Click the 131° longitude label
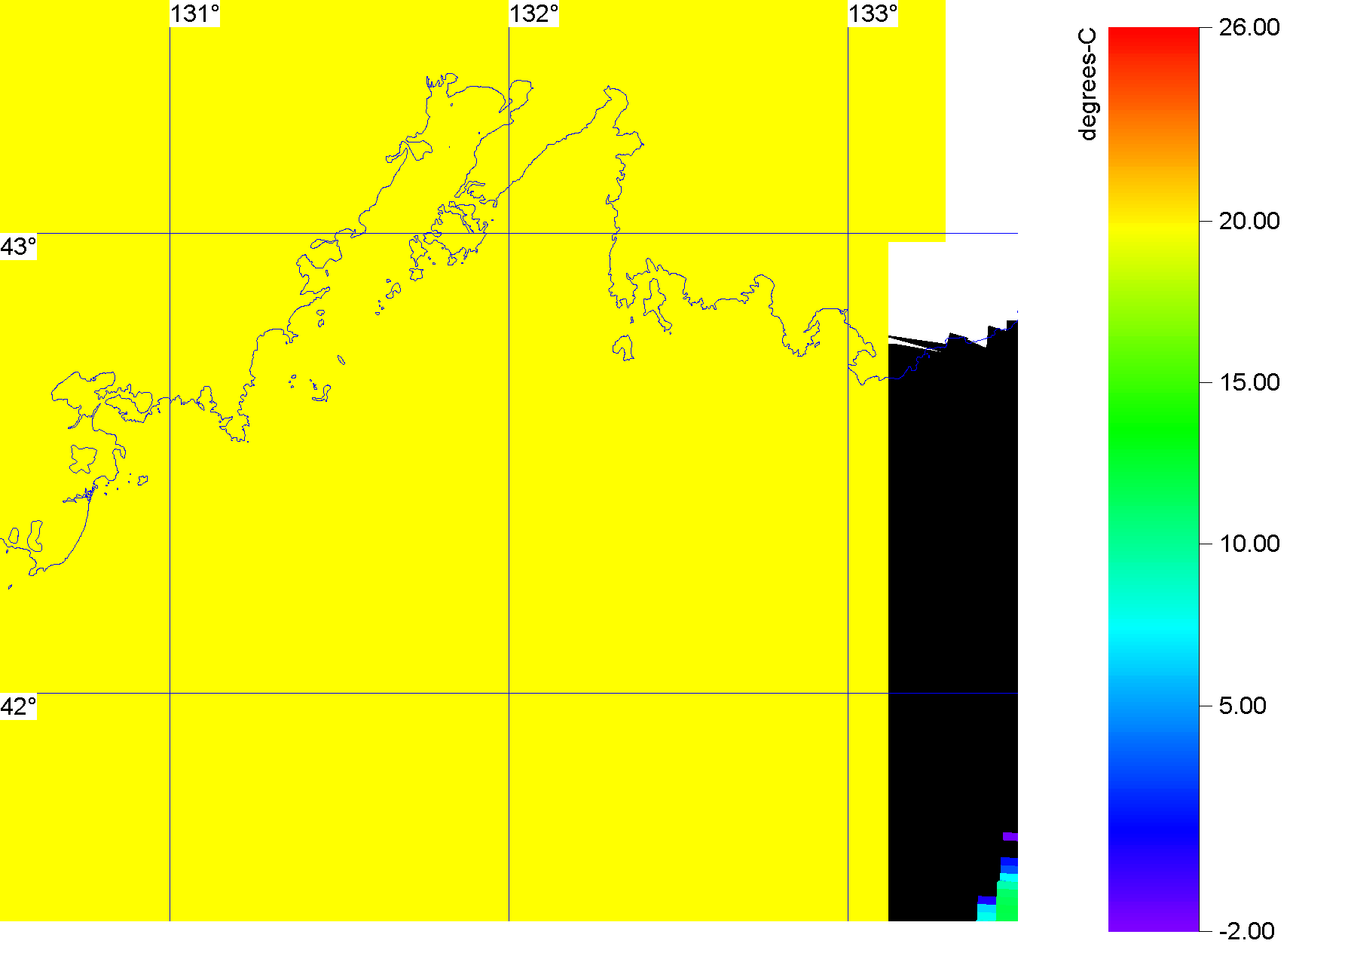This screenshot has height=959, width=1348. pyautogui.click(x=195, y=14)
